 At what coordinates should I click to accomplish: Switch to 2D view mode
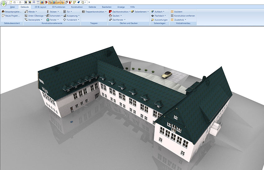tap(26, 2)
